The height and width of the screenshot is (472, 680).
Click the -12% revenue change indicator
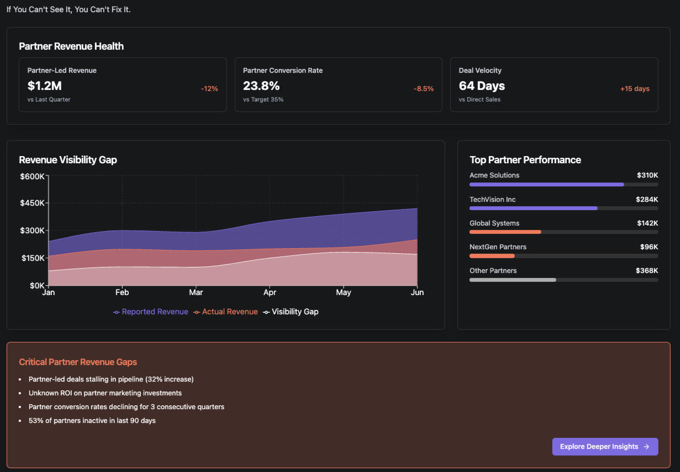pos(209,89)
